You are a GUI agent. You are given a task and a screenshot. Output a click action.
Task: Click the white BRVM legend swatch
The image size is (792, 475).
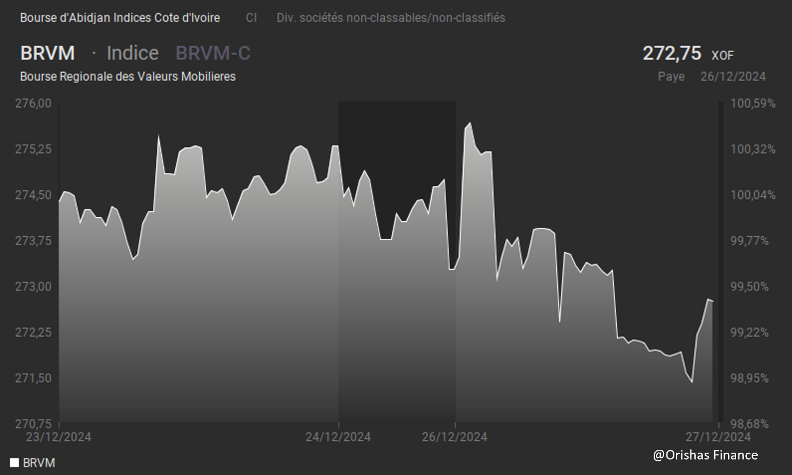(14, 462)
